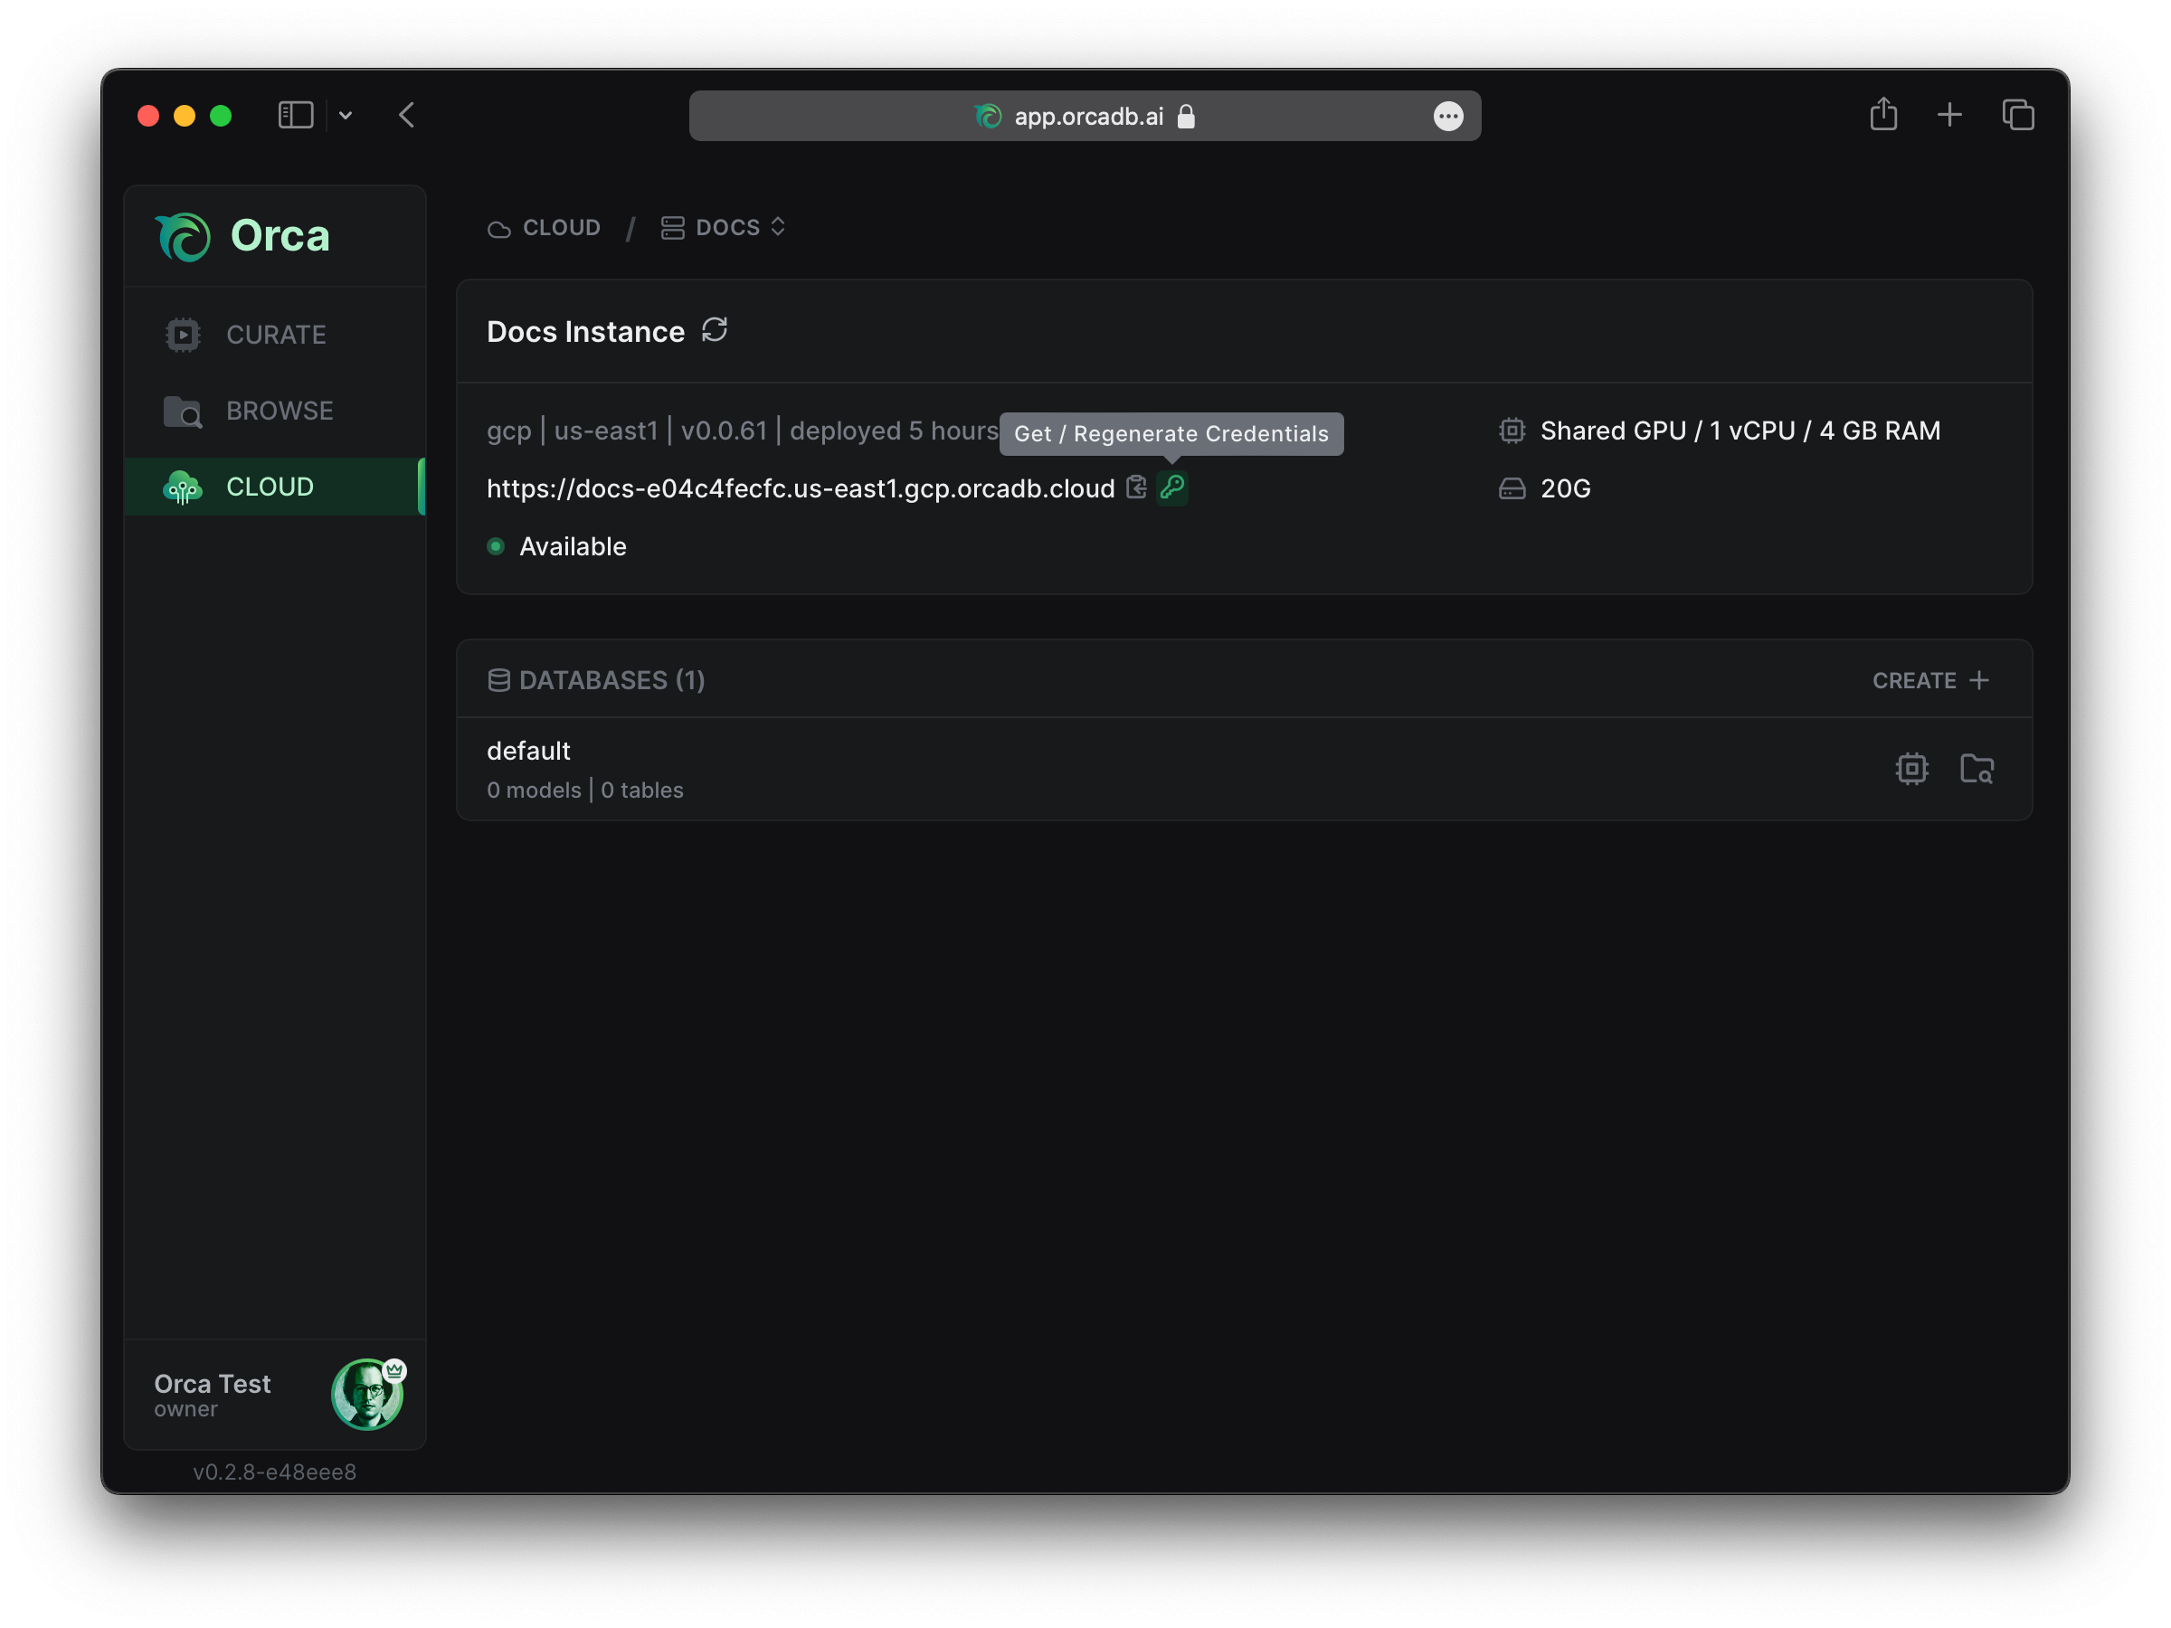Click the version label v0.2.8-e48eee8

pyautogui.click(x=275, y=1472)
